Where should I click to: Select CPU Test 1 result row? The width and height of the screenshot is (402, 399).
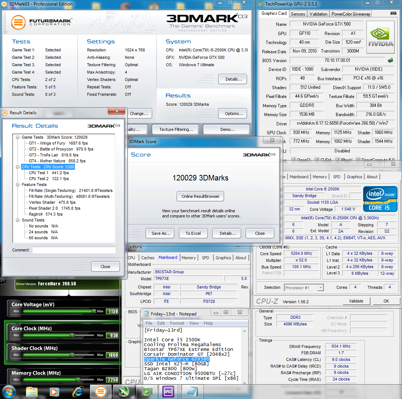(x=49, y=173)
